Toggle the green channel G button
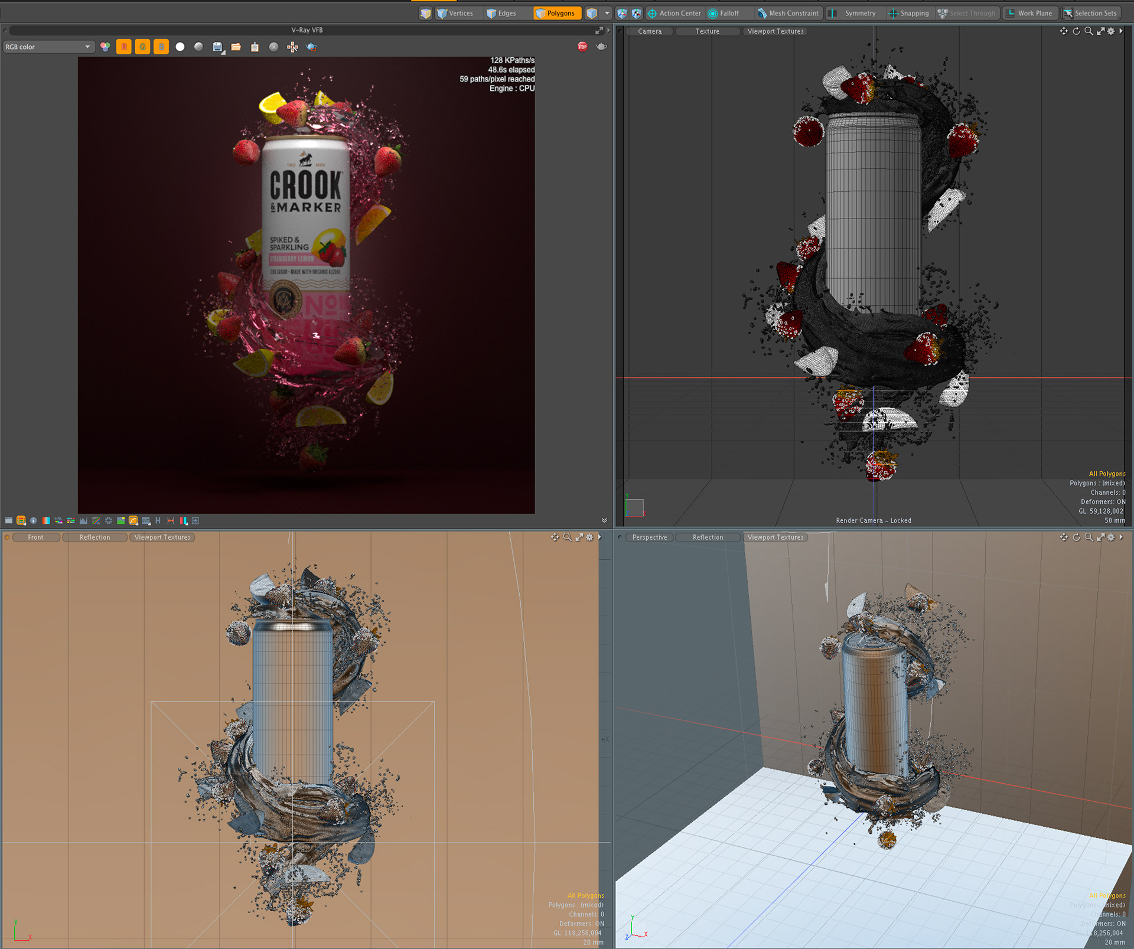 click(x=142, y=47)
